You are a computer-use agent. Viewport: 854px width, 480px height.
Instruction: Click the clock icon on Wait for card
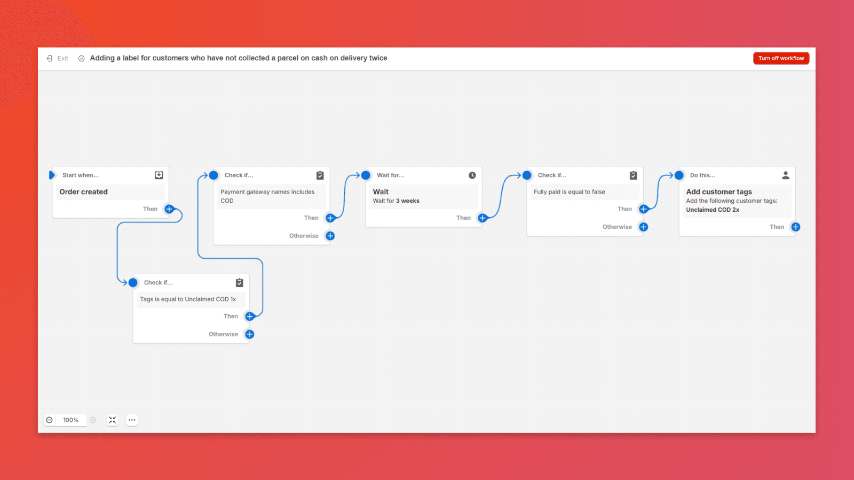(x=472, y=175)
